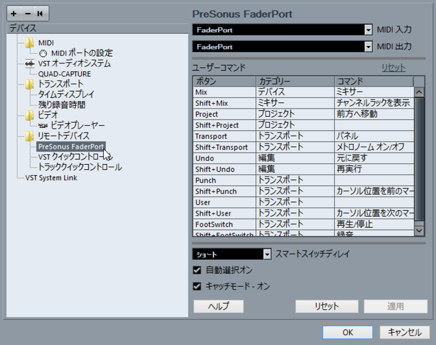Click the カテゴリー column header
436x345 pixels.
pos(295,81)
